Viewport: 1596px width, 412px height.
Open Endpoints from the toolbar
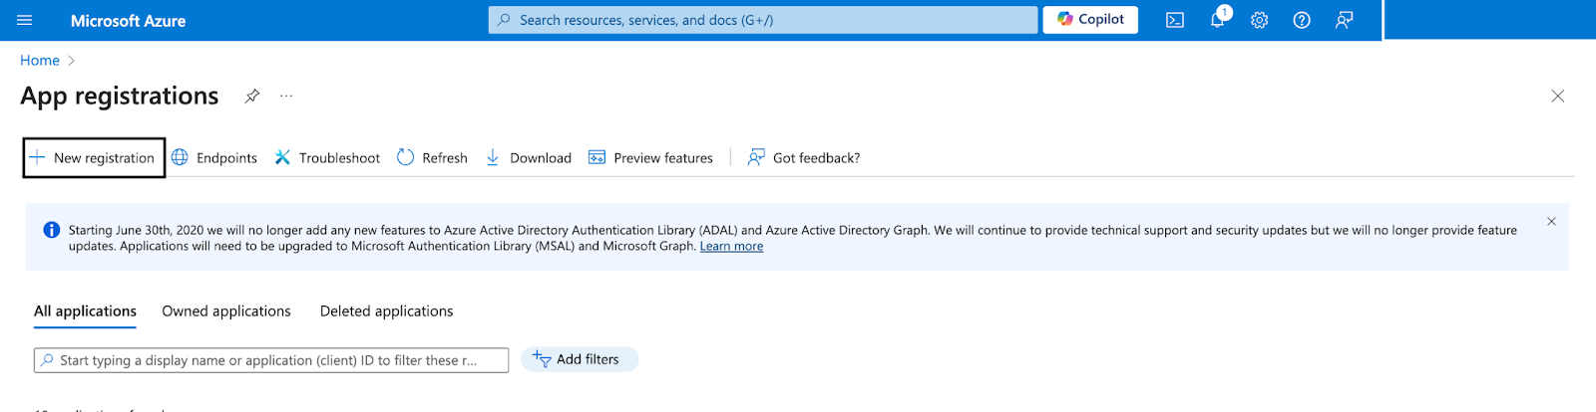point(214,157)
